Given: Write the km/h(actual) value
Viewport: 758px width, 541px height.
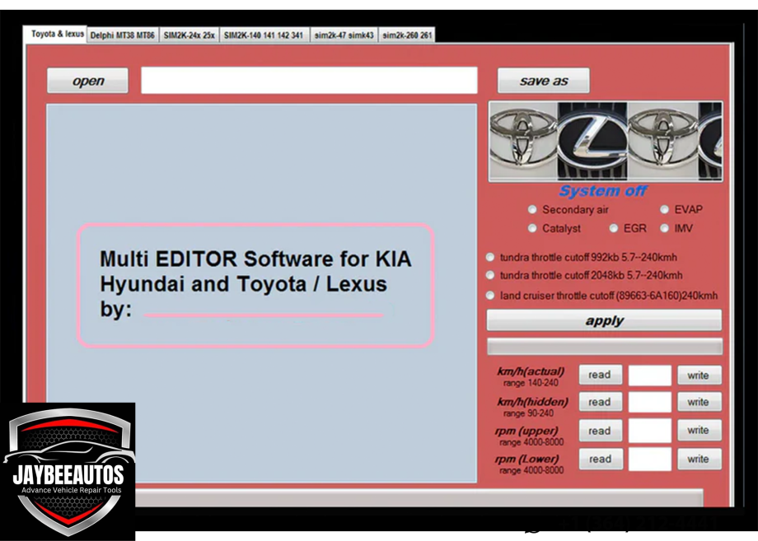Looking at the screenshot, I should pos(699,375).
